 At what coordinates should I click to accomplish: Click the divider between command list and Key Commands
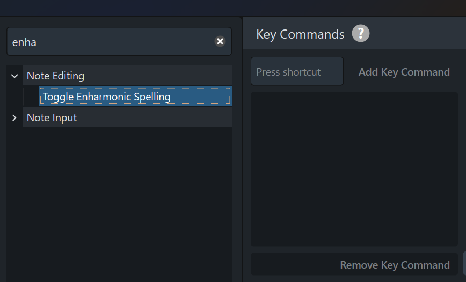[x=242, y=150]
